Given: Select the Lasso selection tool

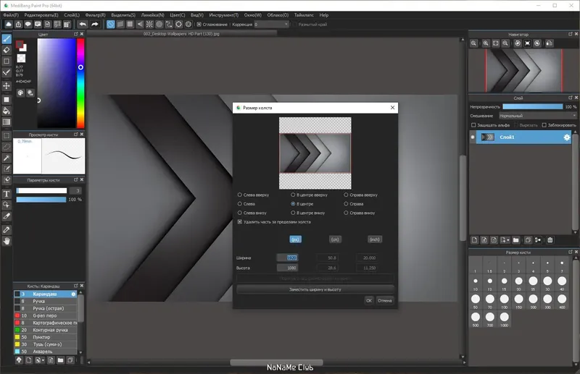Looking at the screenshot, I should [7, 147].
